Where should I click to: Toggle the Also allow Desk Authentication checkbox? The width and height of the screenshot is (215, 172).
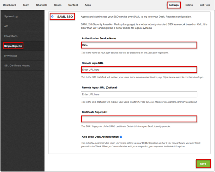(121, 137)
